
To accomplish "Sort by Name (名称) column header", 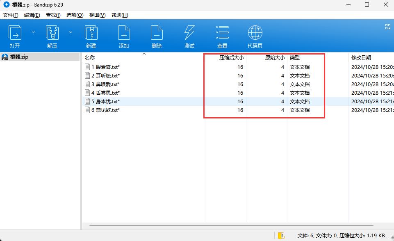I will (x=90, y=58).
